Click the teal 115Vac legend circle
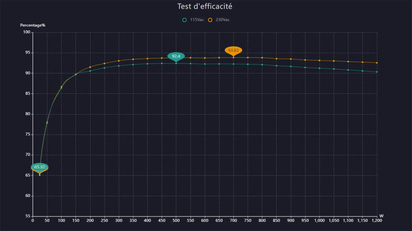 [x=184, y=20]
